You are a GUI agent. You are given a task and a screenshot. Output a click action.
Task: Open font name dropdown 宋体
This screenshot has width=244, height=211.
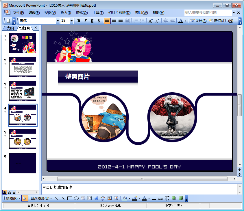58,21
